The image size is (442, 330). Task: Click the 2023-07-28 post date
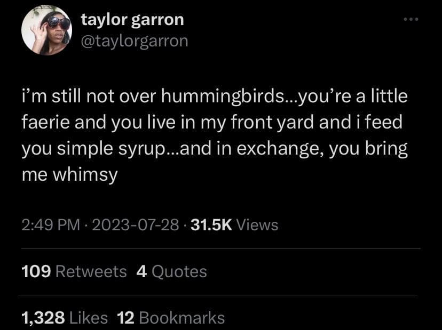[136, 225]
